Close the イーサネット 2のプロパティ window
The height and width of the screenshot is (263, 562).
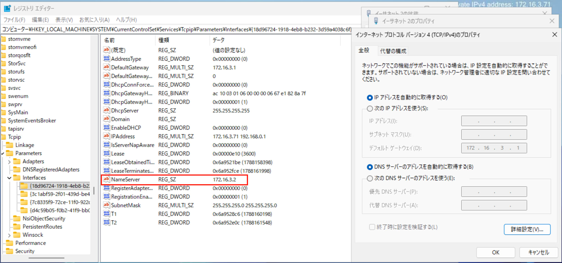click(x=552, y=21)
